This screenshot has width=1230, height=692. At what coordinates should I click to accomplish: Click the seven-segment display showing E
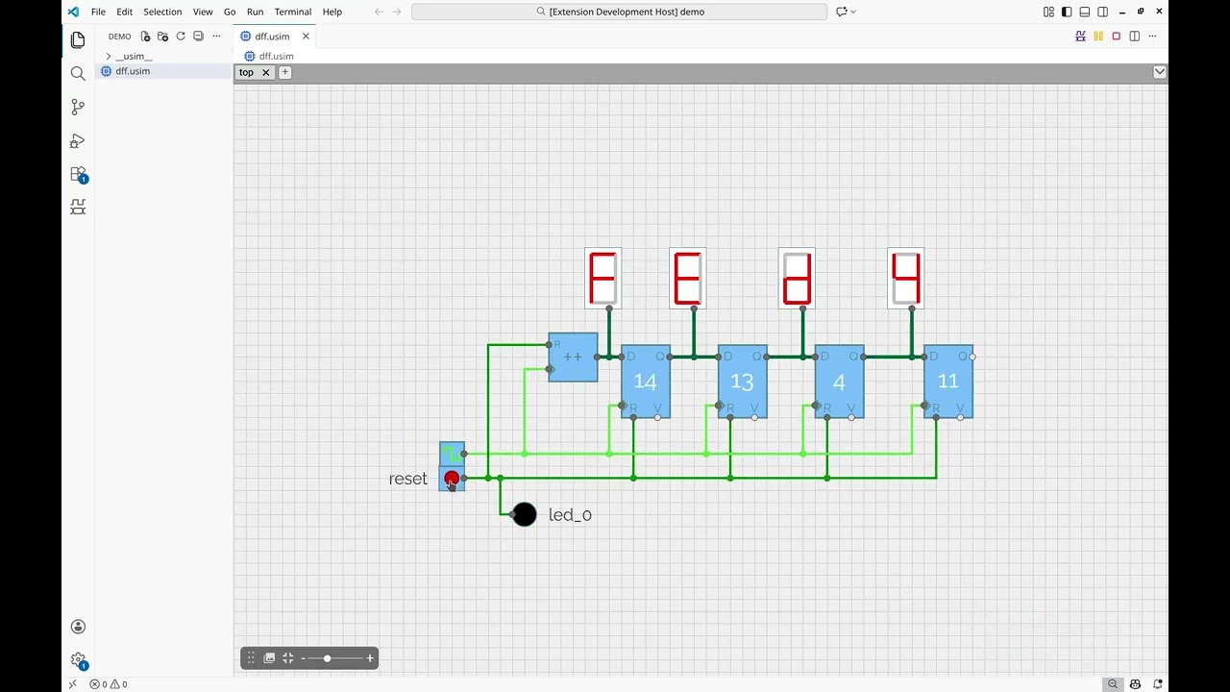(687, 278)
